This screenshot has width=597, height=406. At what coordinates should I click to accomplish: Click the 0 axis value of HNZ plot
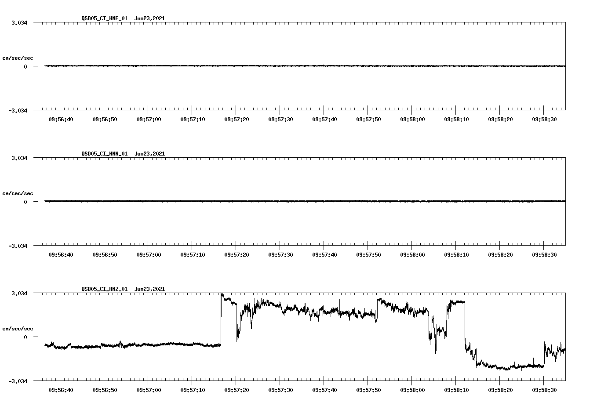[25, 337]
